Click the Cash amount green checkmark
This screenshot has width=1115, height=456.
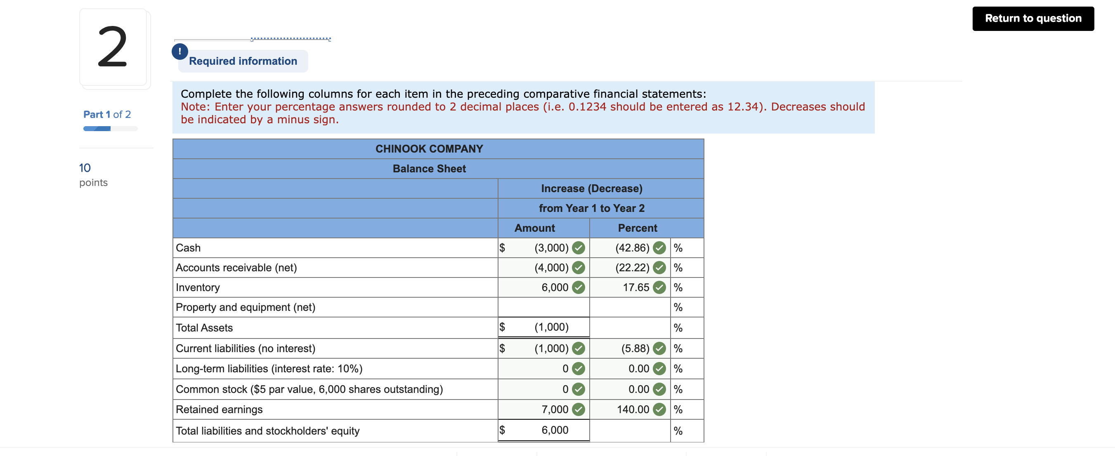click(x=578, y=248)
